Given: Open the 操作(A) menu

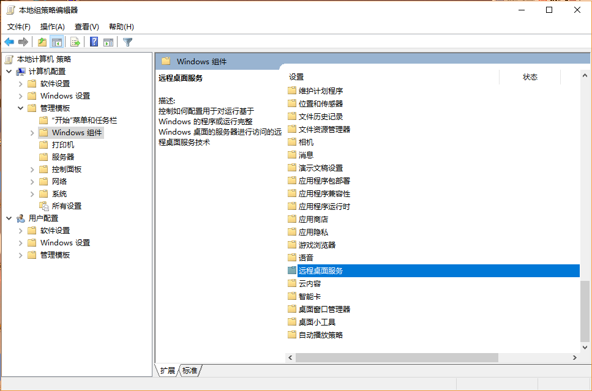Looking at the screenshot, I should tap(53, 27).
